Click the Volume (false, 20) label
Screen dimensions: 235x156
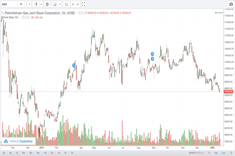pyautogui.click(x=9, y=18)
